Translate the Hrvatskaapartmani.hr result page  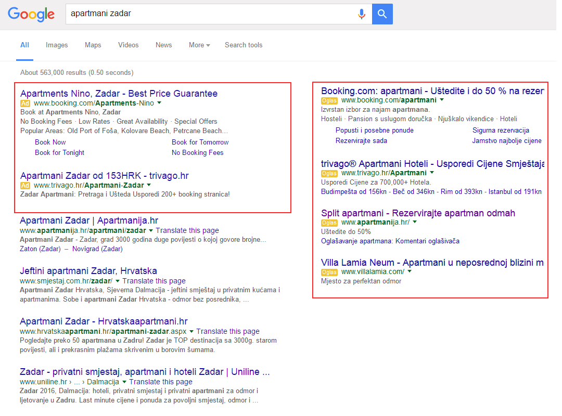[228, 331]
